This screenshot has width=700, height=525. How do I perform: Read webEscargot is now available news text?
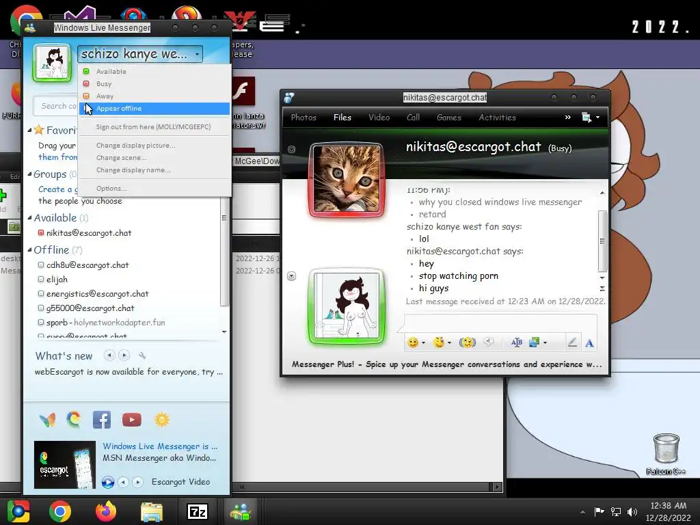click(x=129, y=372)
